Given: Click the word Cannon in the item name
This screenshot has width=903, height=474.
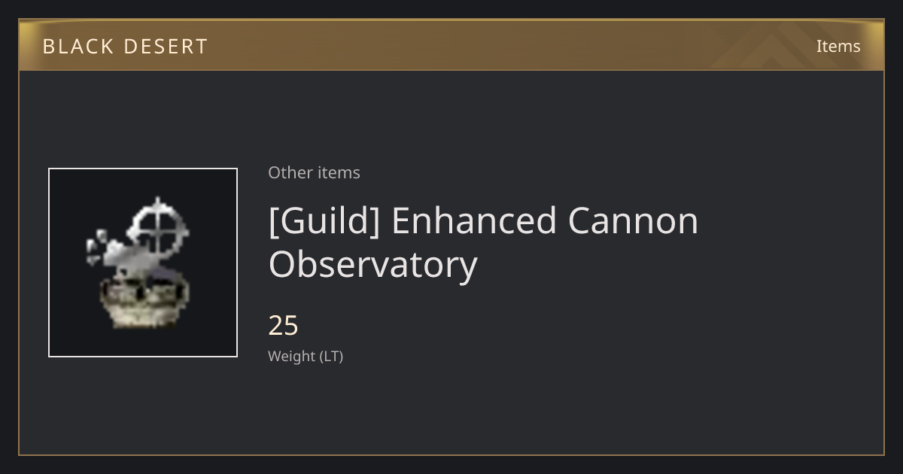Looking at the screenshot, I should pyautogui.click(x=633, y=220).
